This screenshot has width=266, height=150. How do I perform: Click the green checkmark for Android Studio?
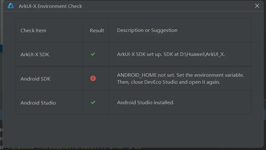pos(93,103)
